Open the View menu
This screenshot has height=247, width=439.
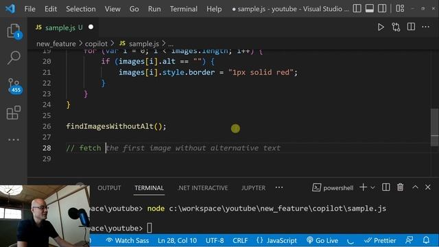[x=112, y=9]
